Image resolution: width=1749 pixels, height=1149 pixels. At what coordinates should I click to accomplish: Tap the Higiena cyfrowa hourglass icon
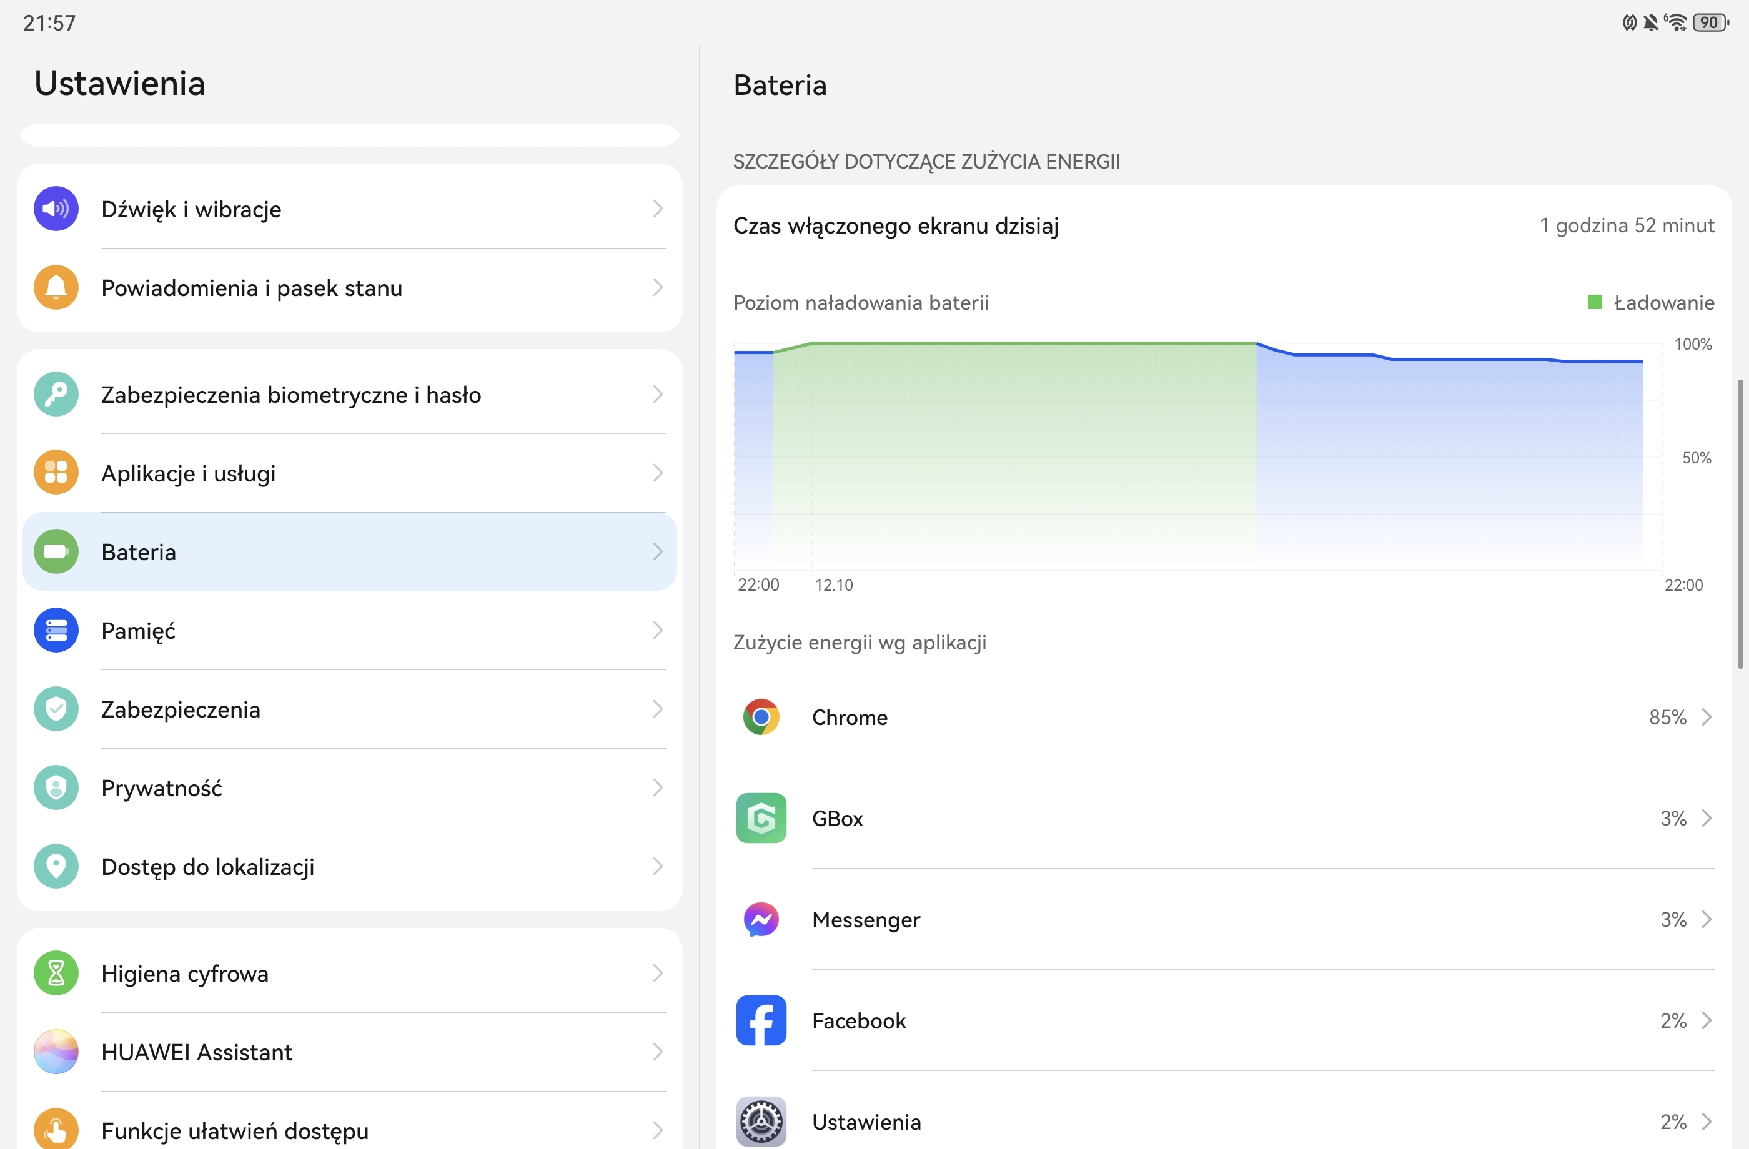[56, 974]
